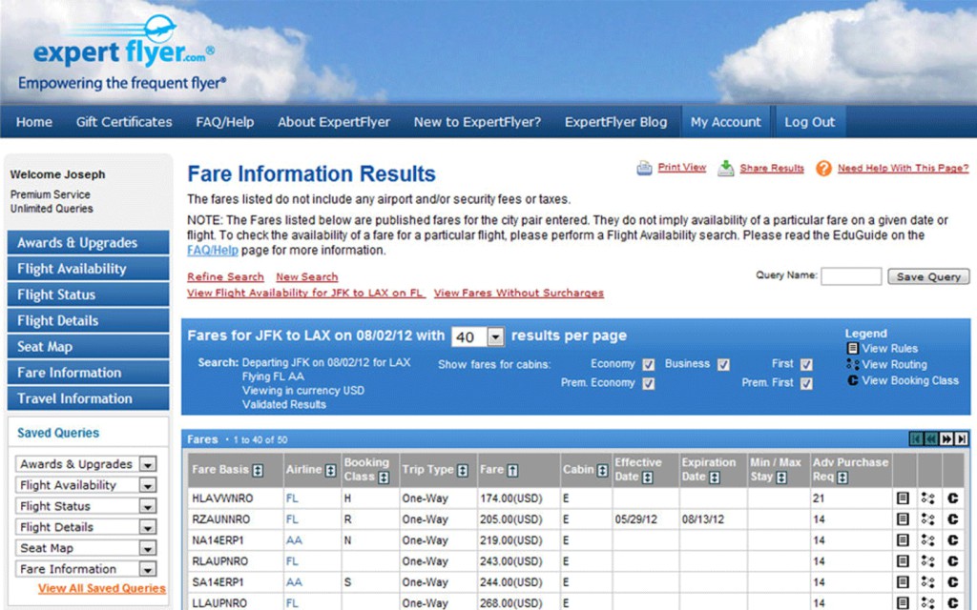
Task: Jump to the last page of fare results
Action: pos(962,439)
